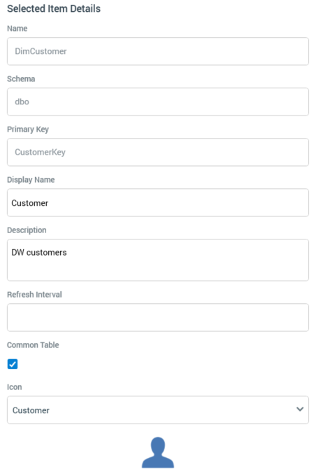Click the Schema field showing dbo
Image resolution: width=316 pixels, height=474 pixels.
click(158, 102)
